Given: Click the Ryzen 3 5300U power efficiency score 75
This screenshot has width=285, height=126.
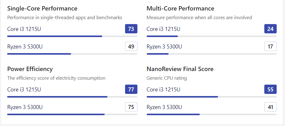Looking at the screenshot, I should (x=131, y=107).
